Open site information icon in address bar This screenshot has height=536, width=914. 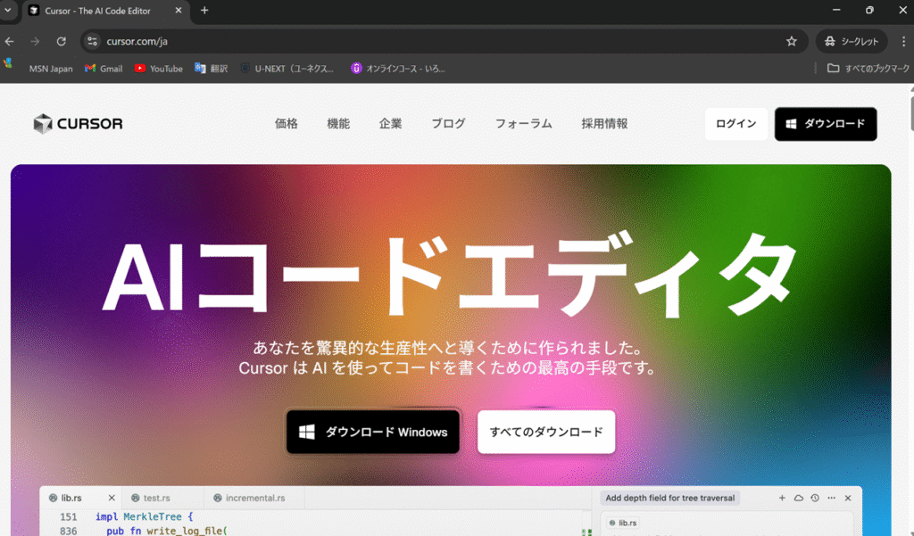click(x=92, y=41)
